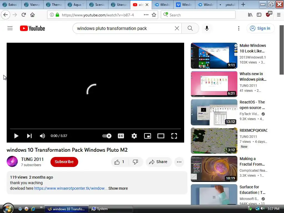
Task: Switch to the Scenic tab
Action: pyautogui.click(x=97, y=4)
